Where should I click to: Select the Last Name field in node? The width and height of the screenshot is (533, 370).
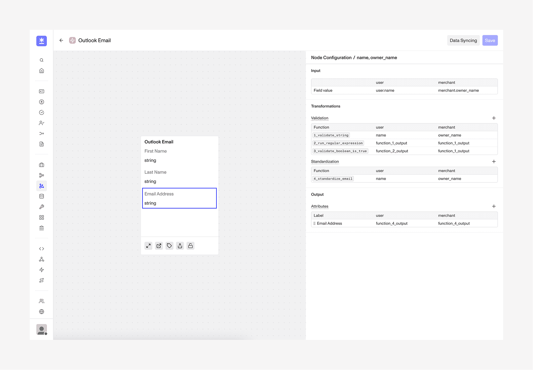pyautogui.click(x=179, y=177)
